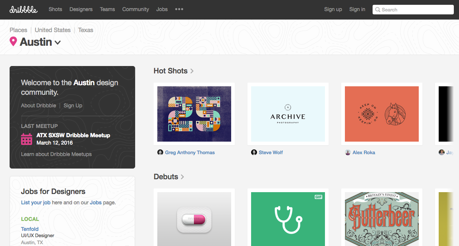459x246 pixels.
Task: Open the Butterbeer label debut shot
Action: pos(382,219)
